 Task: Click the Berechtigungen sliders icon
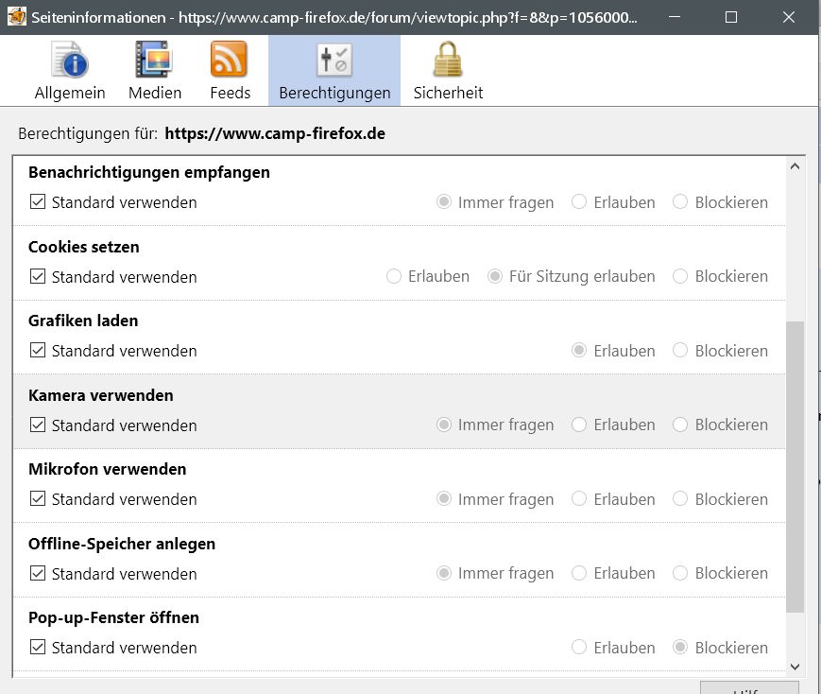point(334,60)
